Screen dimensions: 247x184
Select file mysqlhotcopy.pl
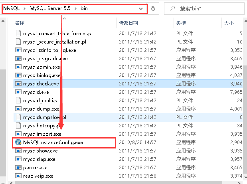click(41, 126)
